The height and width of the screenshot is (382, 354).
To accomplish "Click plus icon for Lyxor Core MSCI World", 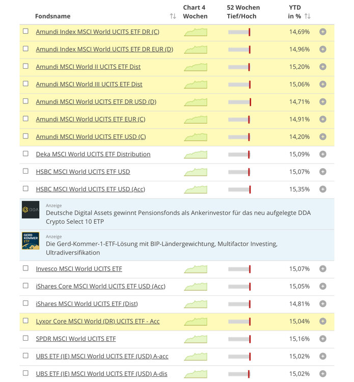I will tap(322, 321).
